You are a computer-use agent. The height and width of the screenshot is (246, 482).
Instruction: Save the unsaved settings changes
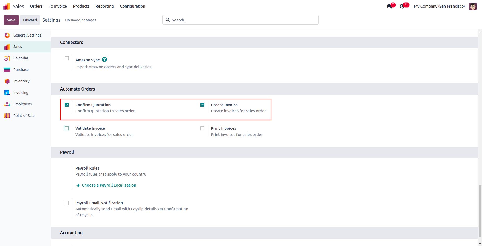(11, 20)
